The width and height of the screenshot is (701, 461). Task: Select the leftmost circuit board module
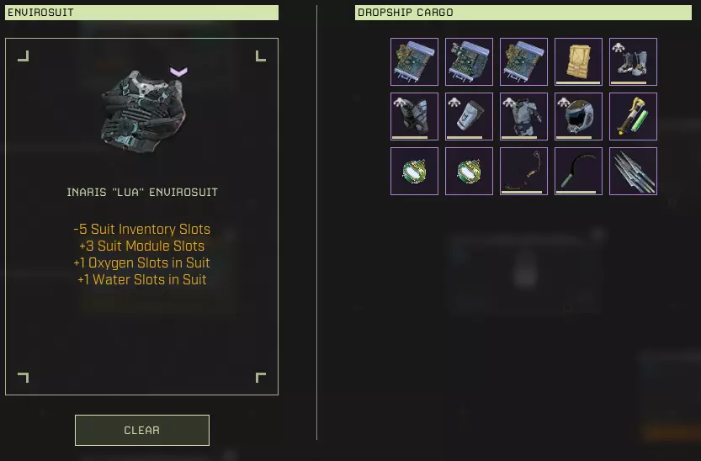414,61
